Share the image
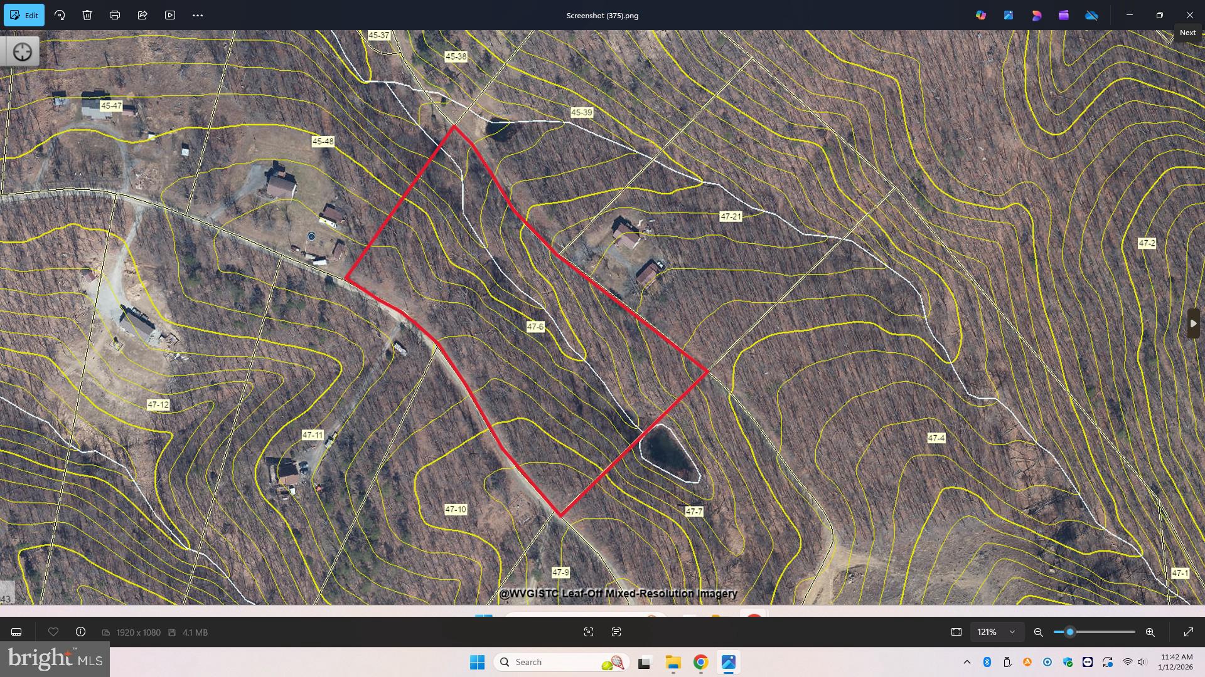Image resolution: width=1205 pixels, height=677 pixels. coord(143,15)
